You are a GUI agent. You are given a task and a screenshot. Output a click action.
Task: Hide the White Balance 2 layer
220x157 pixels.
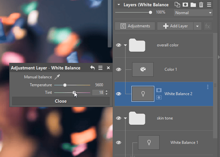pyautogui.click(x=119, y=94)
